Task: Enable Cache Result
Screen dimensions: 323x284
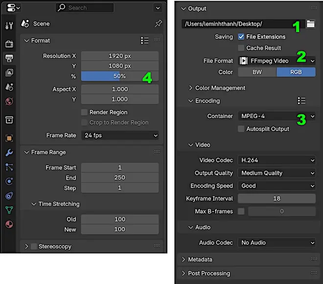Action: (241, 48)
